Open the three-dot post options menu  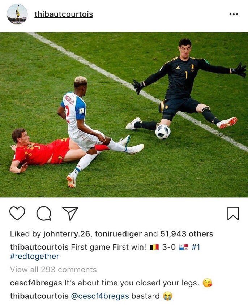point(234,14)
